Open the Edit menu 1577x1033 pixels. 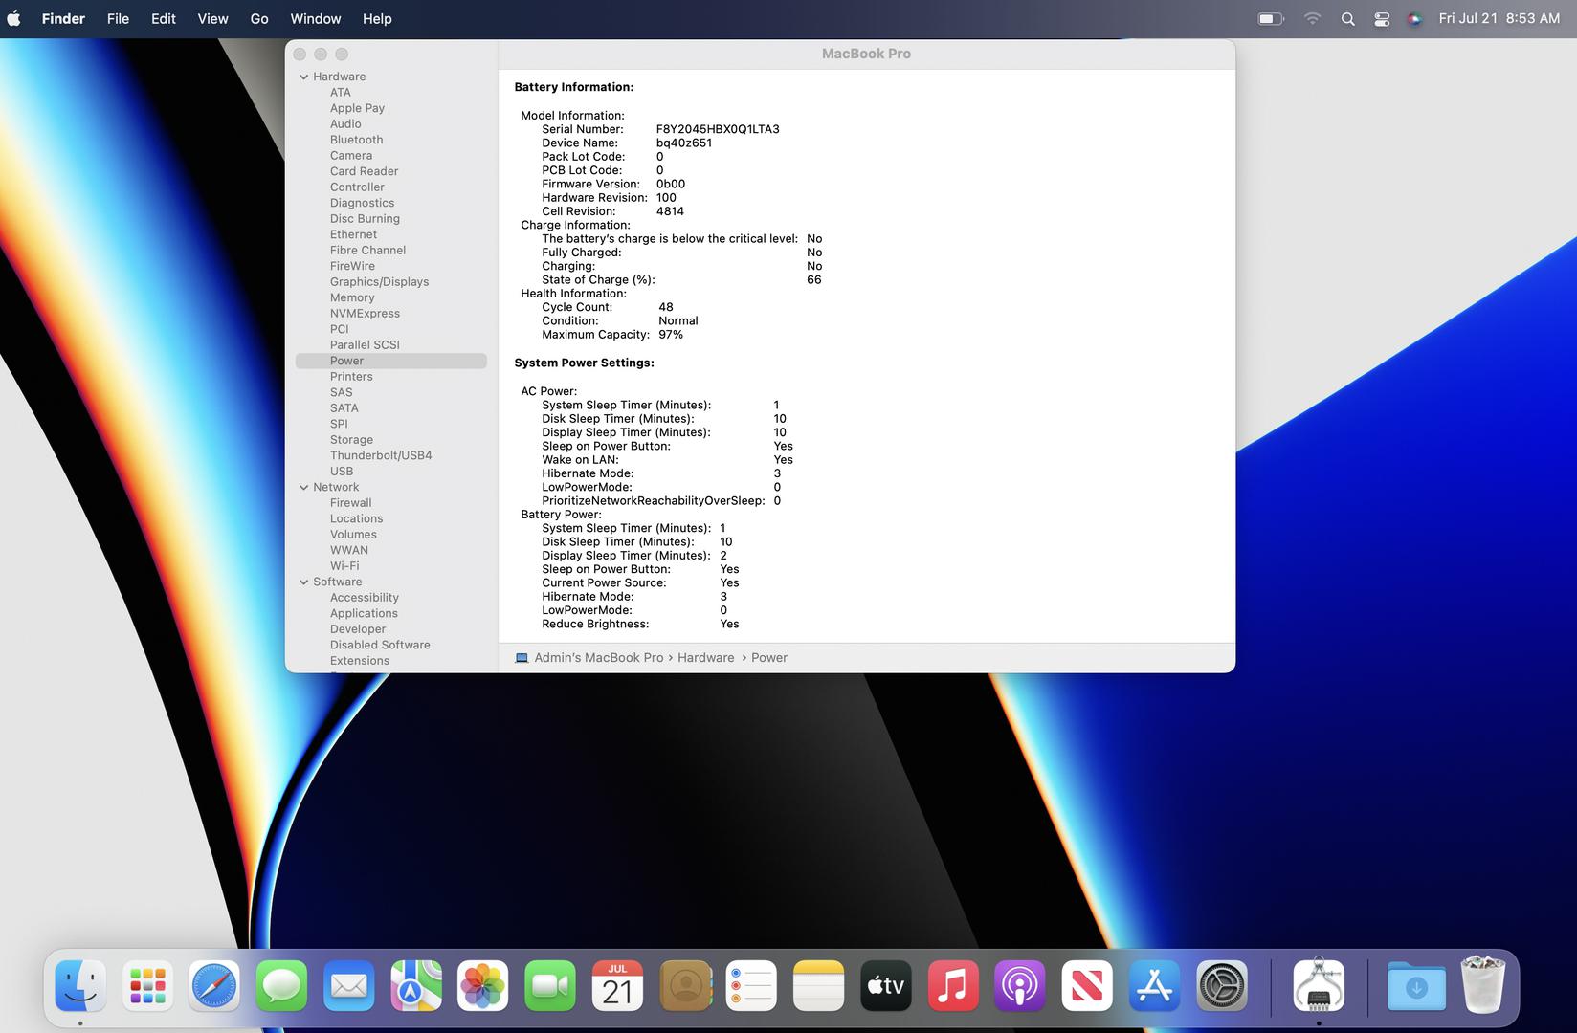point(164,18)
